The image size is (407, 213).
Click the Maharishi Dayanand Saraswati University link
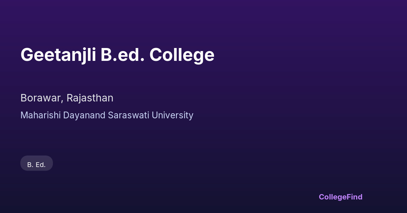pyautogui.click(x=107, y=115)
